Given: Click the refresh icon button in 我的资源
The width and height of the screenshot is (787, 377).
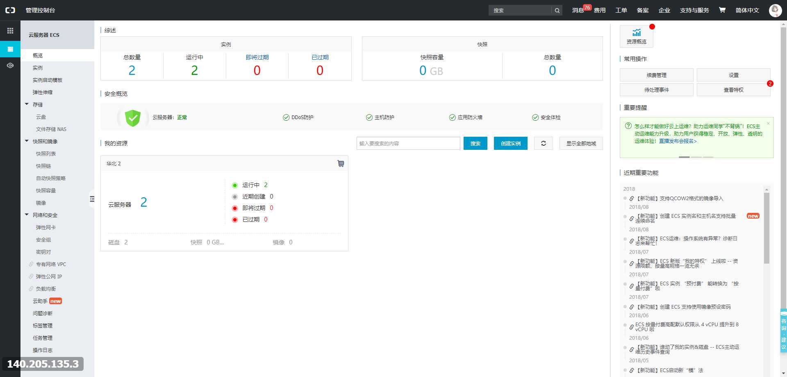Looking at the screenshot, I should [x=544, y=143].
